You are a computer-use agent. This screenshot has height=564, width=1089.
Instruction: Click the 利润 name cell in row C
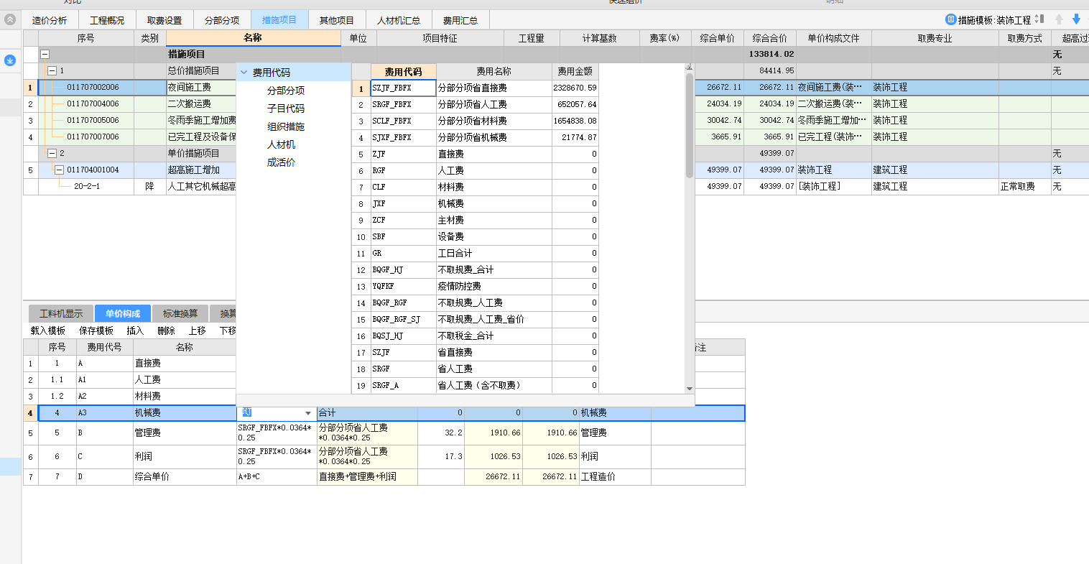point(185,456)
